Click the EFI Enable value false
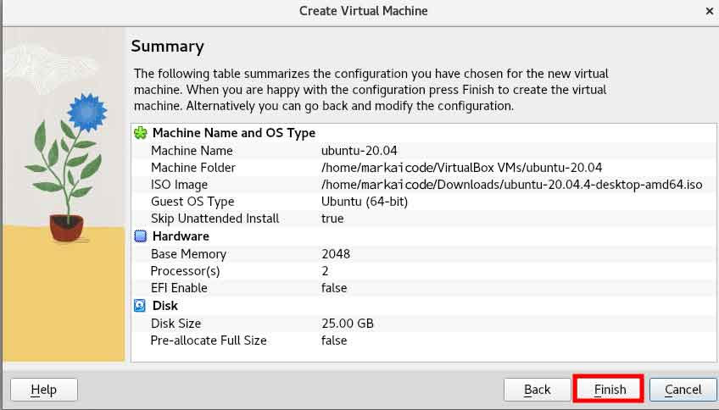The width and height of the screenshot is (719, 410). click(x=334, y=288)
